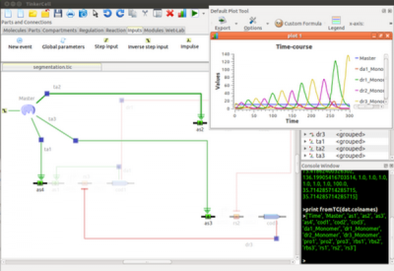Insert a Step input element
Screen dimensions: 394x271
click(x=106, y=43)
